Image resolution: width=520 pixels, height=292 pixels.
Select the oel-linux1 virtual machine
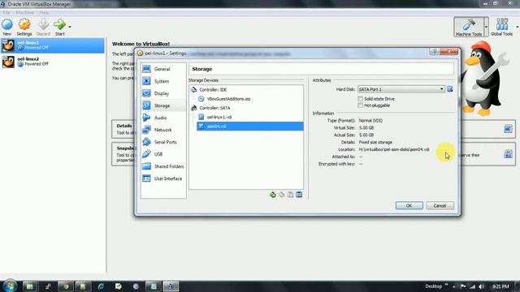[x=52, y=45]
